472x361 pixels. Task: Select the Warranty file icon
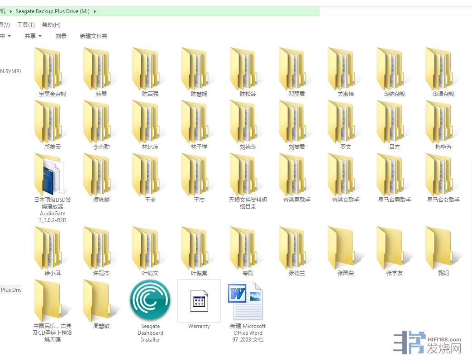pyautogui.click(x=199, y=301)
